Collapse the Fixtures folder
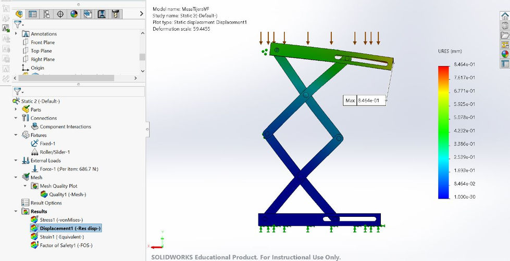 16,135
